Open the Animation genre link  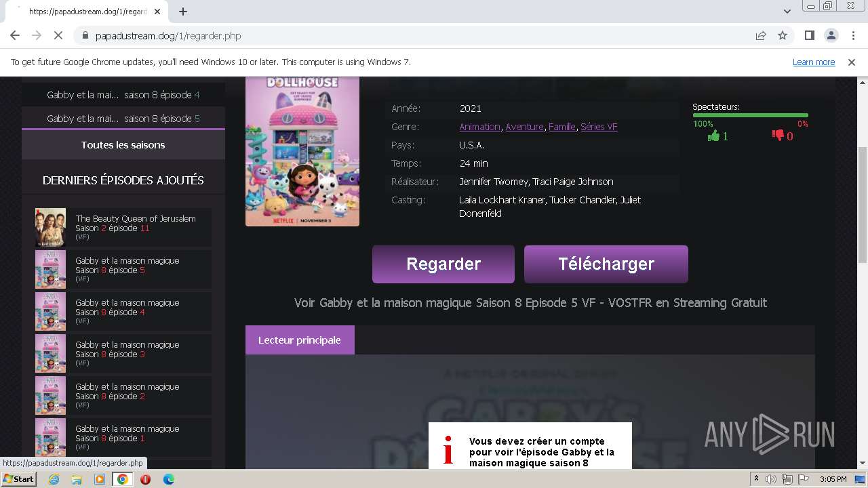[479, 127]
